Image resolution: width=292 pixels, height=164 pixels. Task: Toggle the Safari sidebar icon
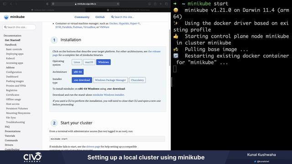(5, 4)
